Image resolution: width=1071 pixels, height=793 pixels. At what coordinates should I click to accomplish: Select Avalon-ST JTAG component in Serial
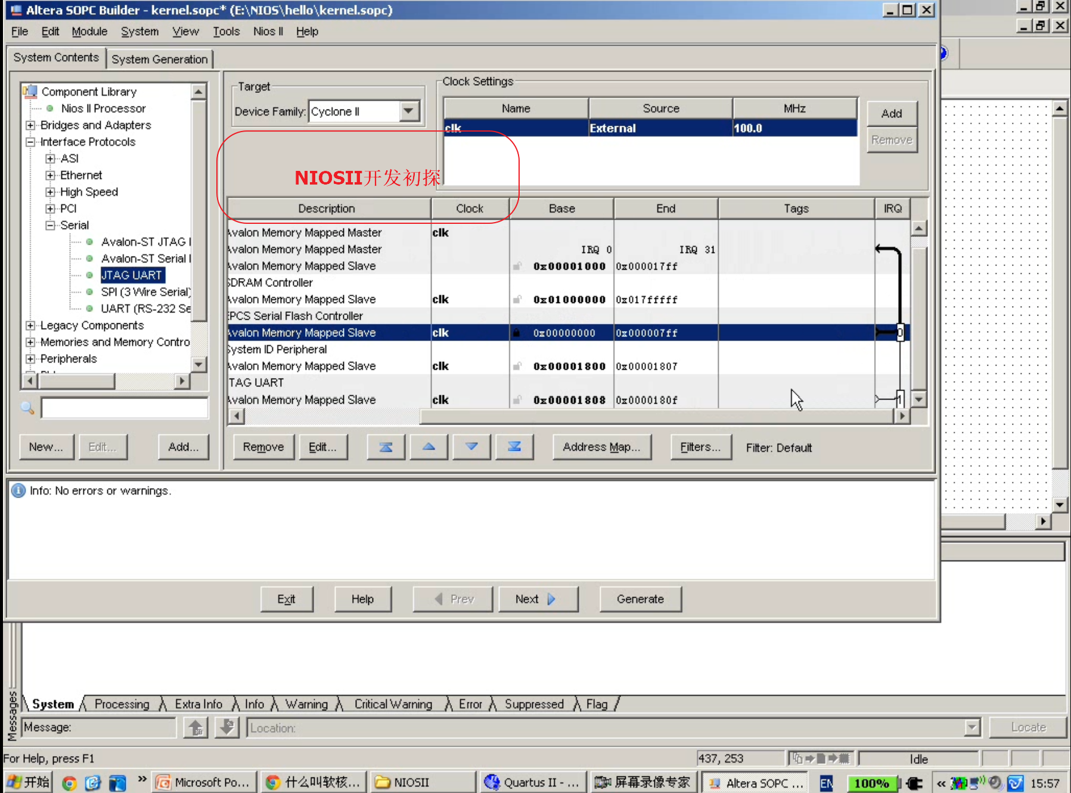point(146,242)
